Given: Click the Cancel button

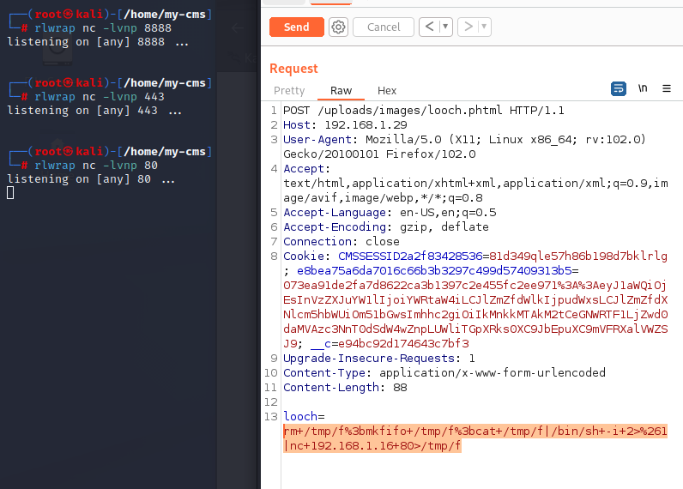Looking at the screenshot, I should (383, 27).
